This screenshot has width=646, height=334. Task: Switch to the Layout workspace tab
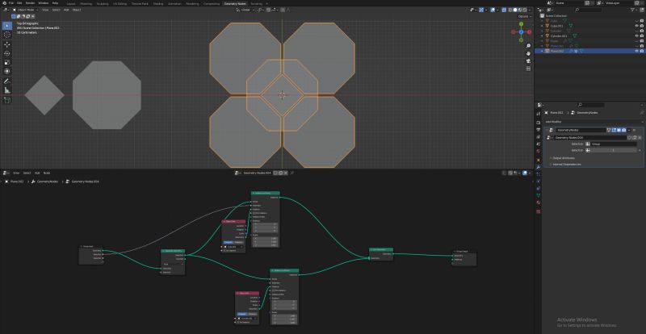click(x=71, y=3)
